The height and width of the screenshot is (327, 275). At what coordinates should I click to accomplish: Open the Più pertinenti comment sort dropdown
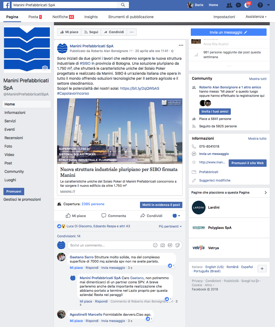(170, 226)
